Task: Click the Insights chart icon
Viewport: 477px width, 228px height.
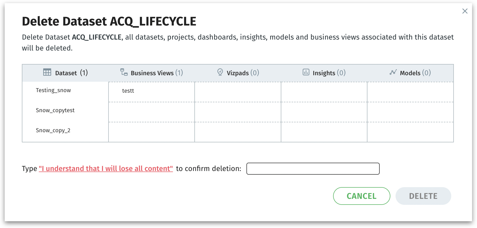Action: click(306, 72)
